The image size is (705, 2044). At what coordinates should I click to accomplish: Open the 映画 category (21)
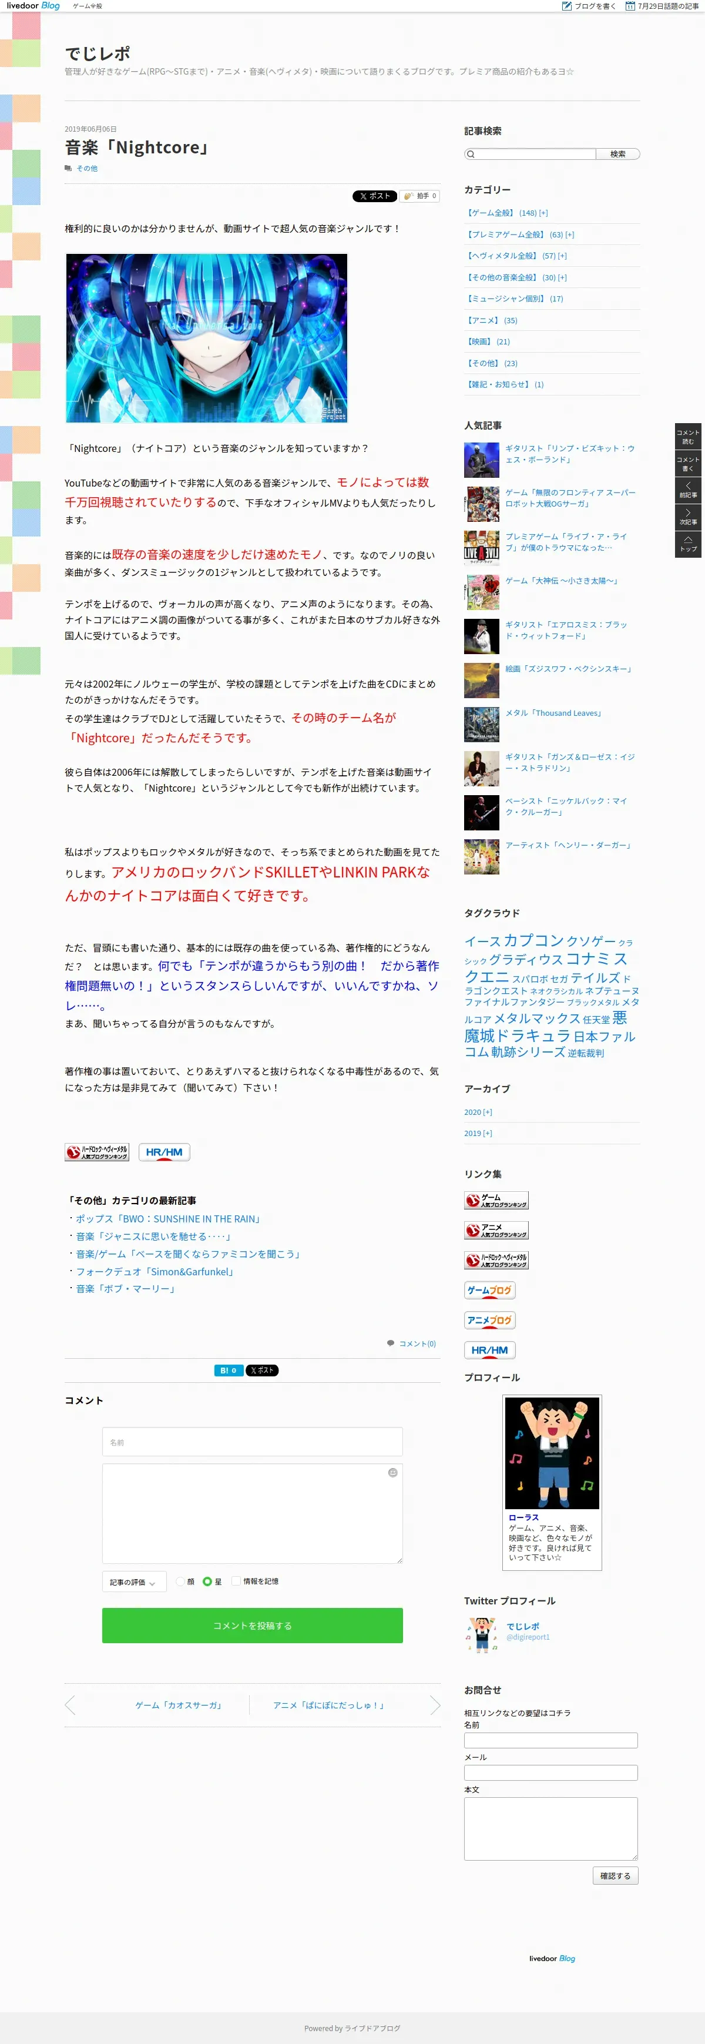tap(488, 342)
